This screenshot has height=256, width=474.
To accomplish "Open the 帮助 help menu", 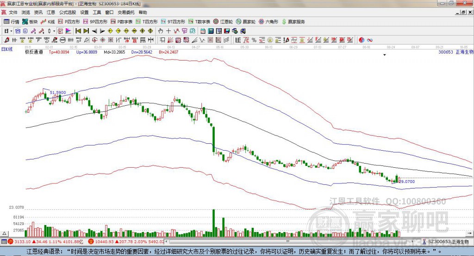I will [143, 12].
